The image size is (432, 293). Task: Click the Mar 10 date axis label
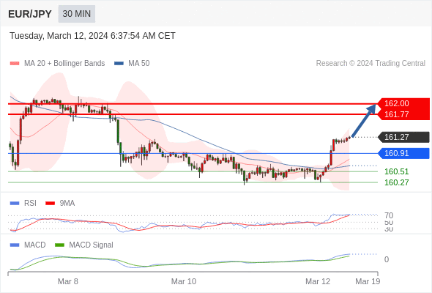click(184, 281)
